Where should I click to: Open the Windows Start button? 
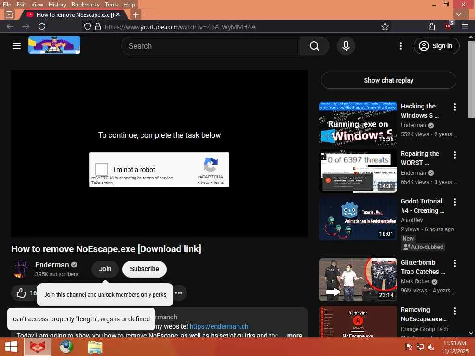(11, 347)
